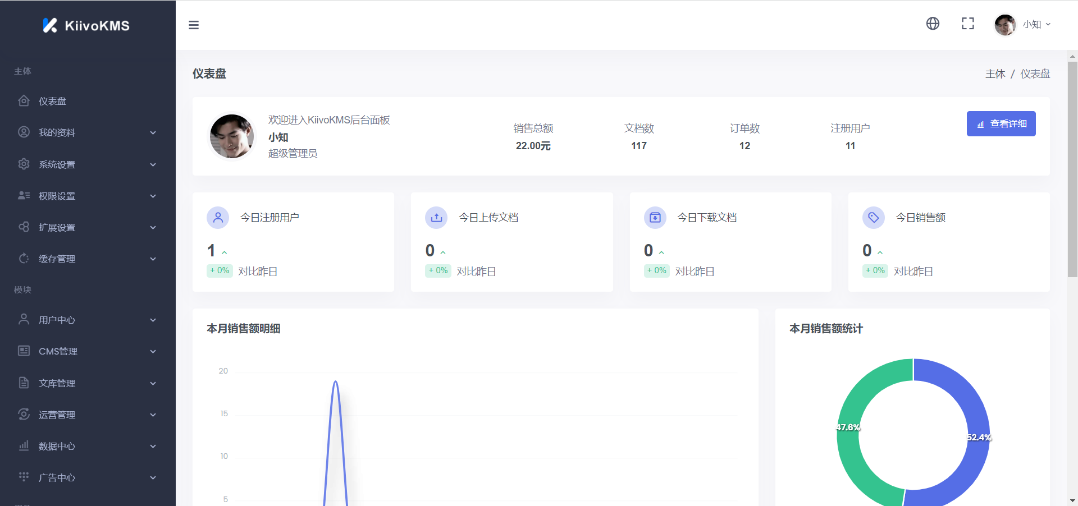Click the 用户中心 person icon
1078x506 pixels.
[x=24, y=319]
